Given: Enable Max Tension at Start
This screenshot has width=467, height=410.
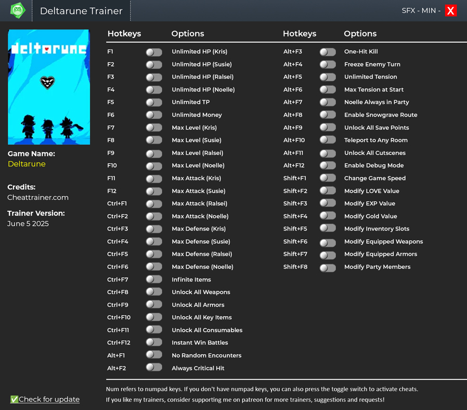Looking at the screenshot, I should pos(328,89).
